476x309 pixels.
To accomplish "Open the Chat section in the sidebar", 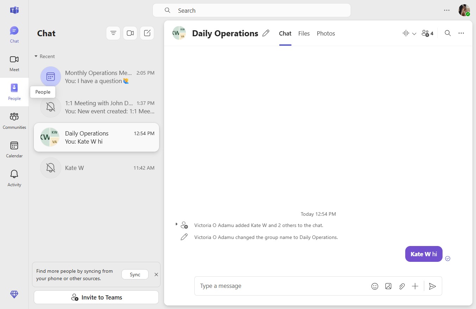I will point(14,34).
